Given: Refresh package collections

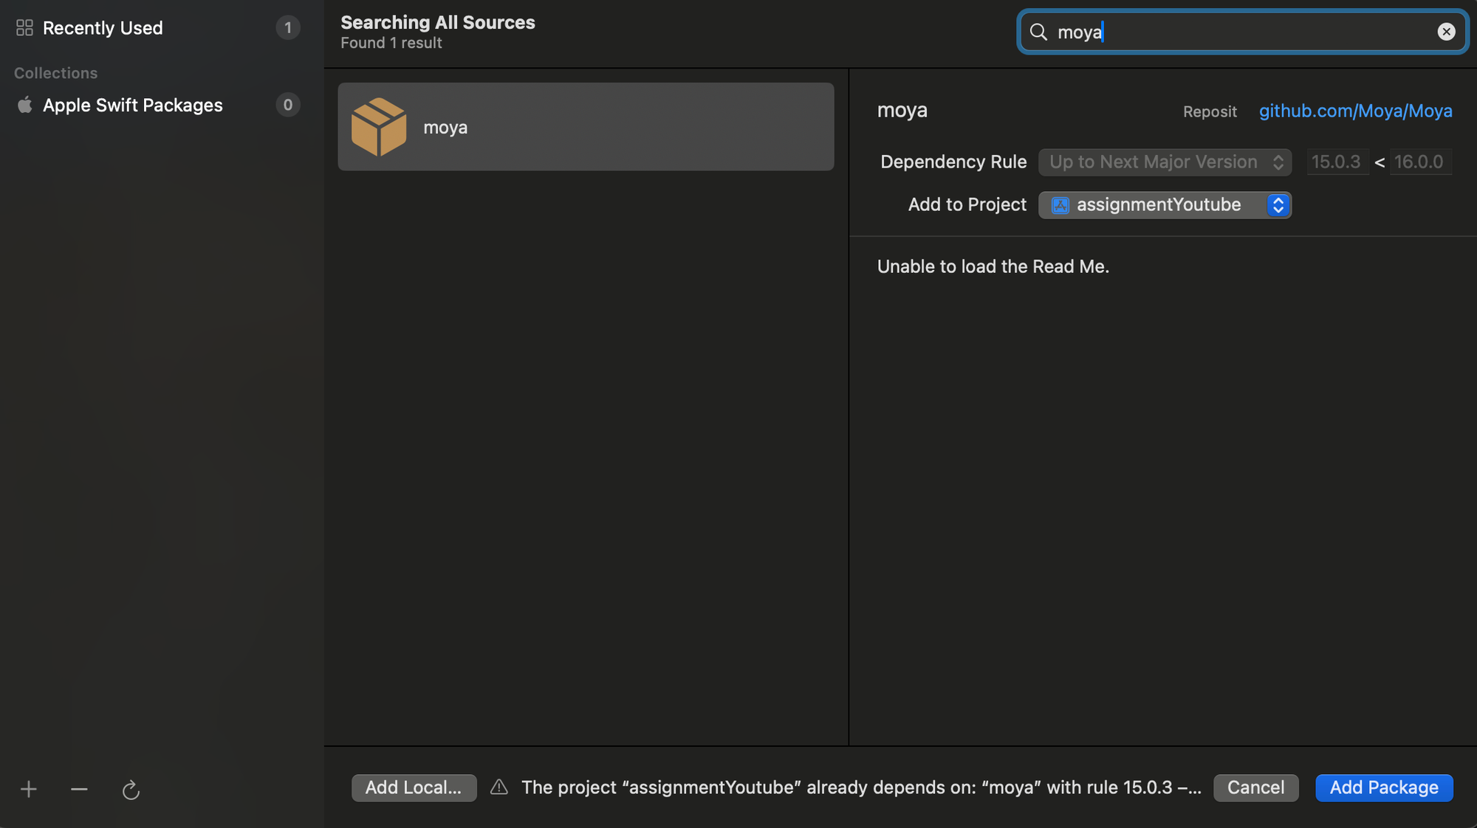Looking at the screenshot, I should click(131, 790).
